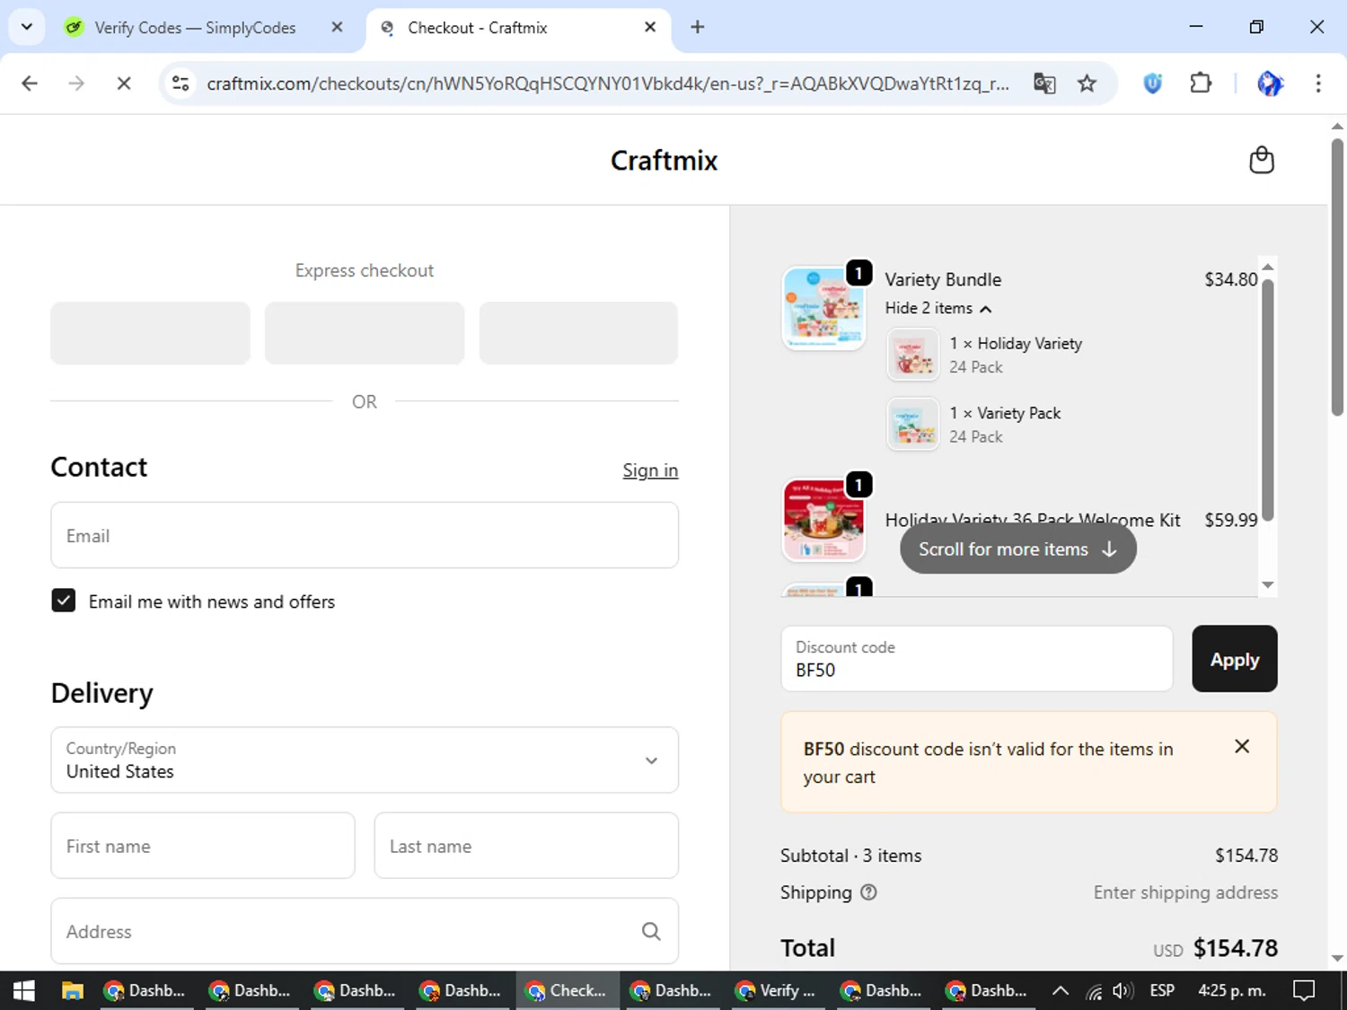Switch to the Check... taskbar Chrome window

pos(568,990)
